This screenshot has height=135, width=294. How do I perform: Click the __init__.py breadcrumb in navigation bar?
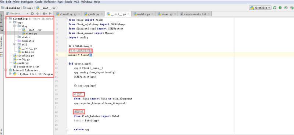point(46,8)
